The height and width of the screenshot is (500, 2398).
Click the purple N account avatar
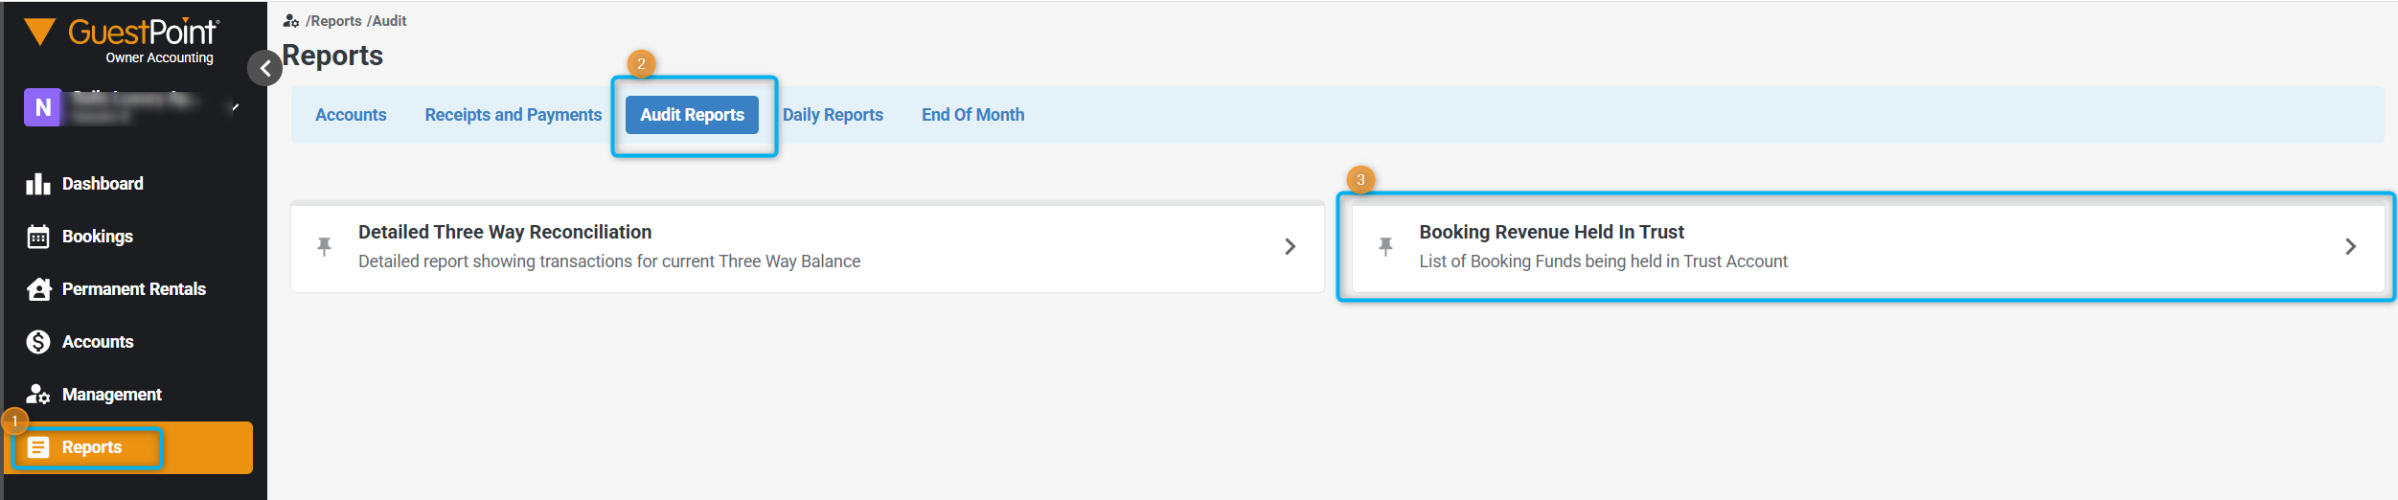click(x=42, y=107)
